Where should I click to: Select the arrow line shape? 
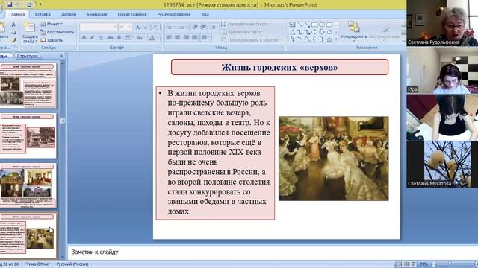307,25
